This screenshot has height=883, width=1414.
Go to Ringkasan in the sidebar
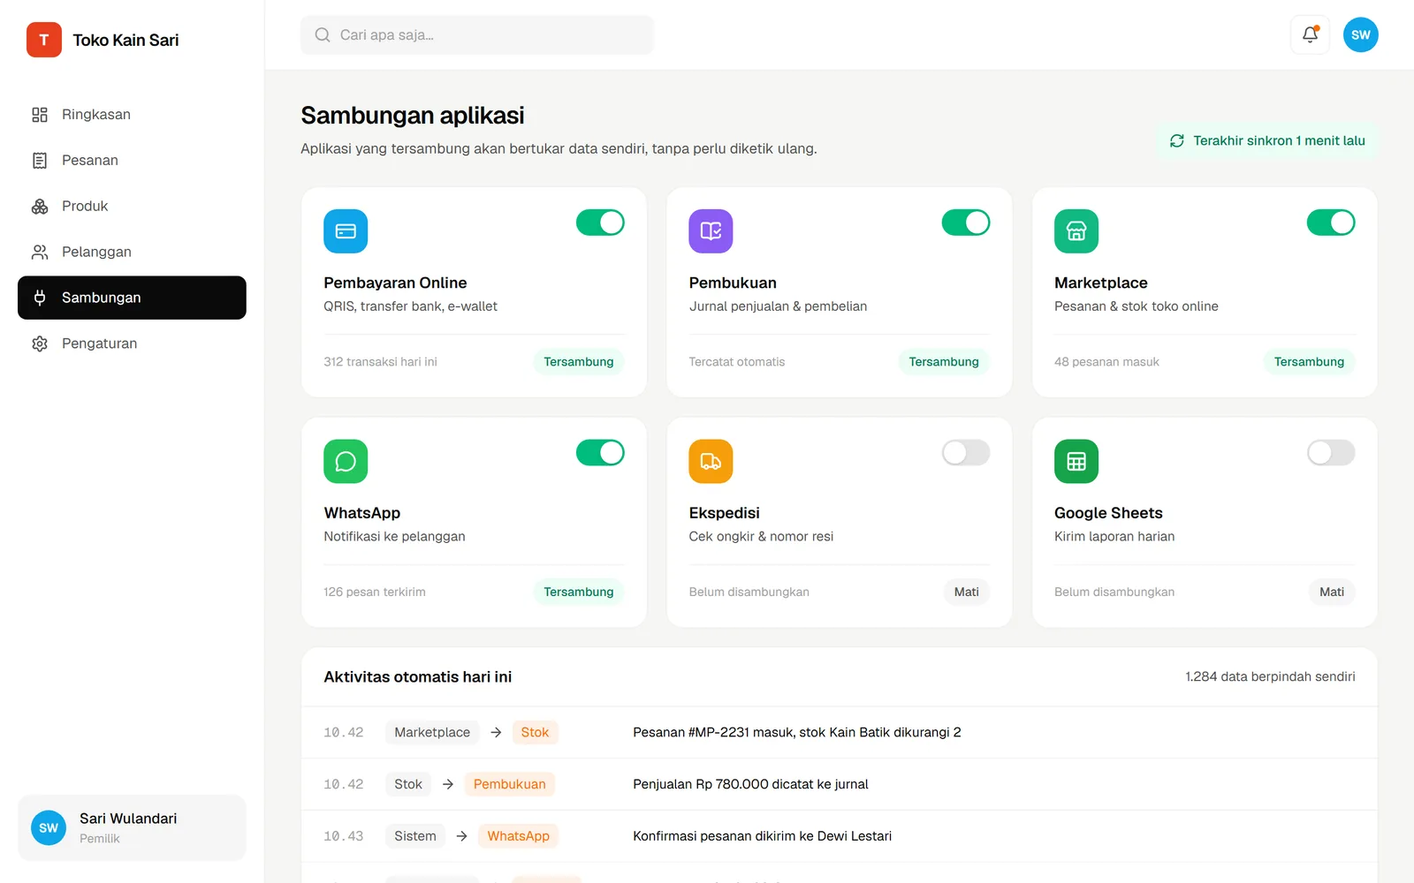pyautogui.click(x=132, y=115)
